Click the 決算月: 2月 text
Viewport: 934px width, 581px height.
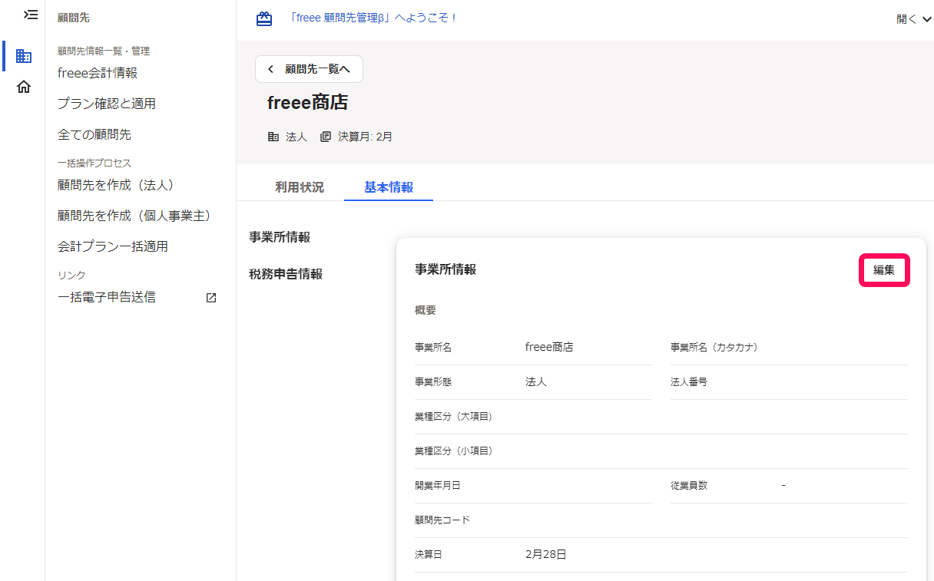pos(366,137)
